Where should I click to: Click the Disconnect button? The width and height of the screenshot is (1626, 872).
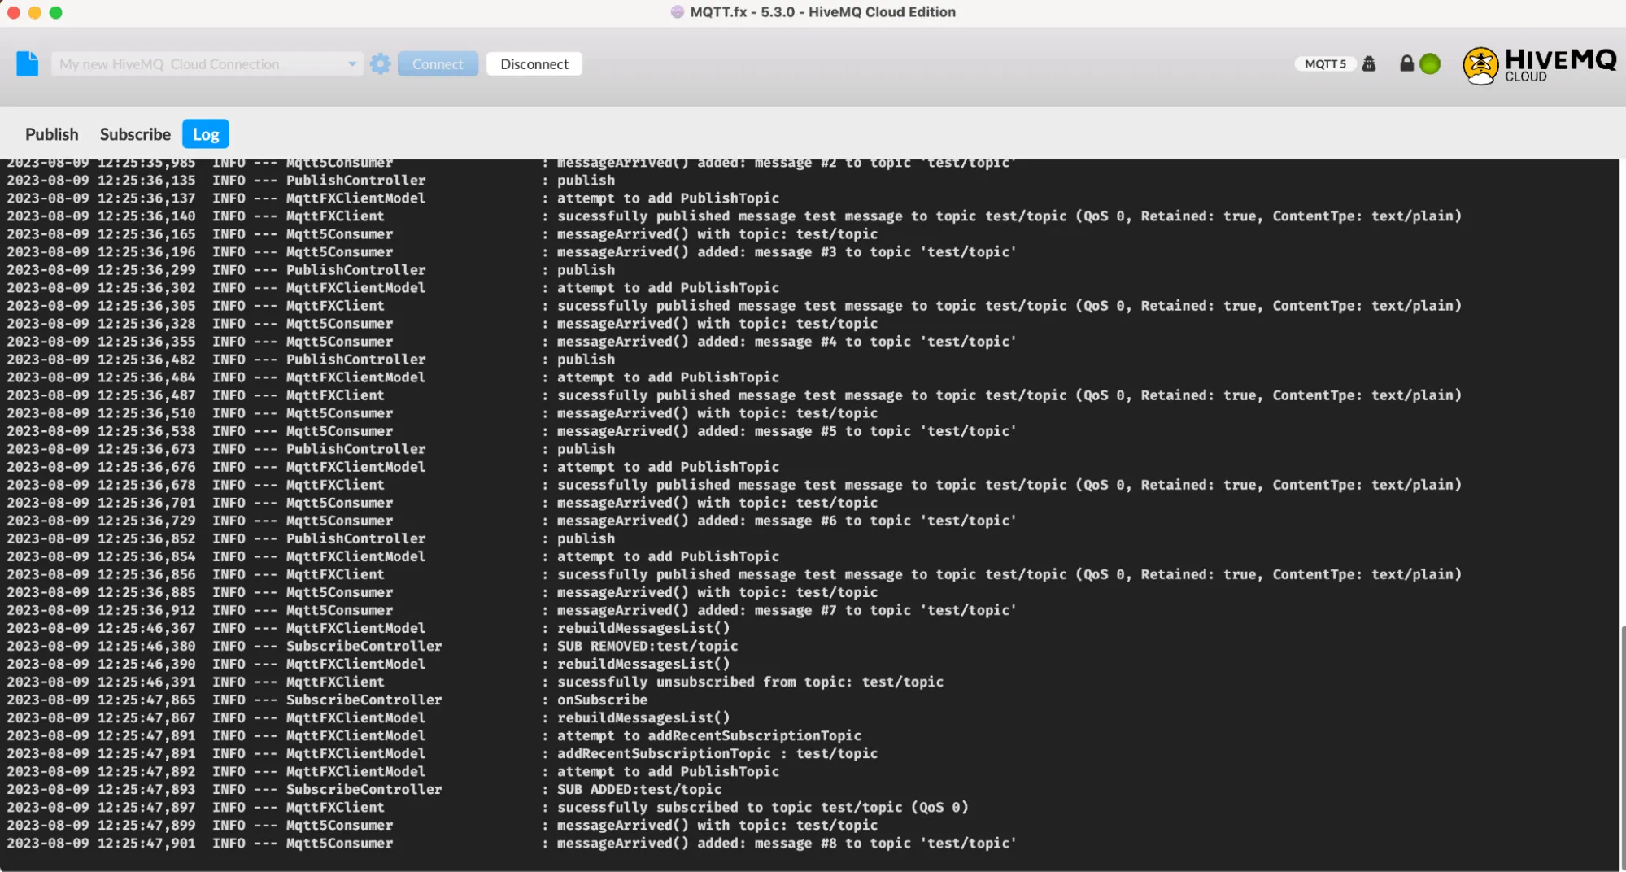coord(534,63)
